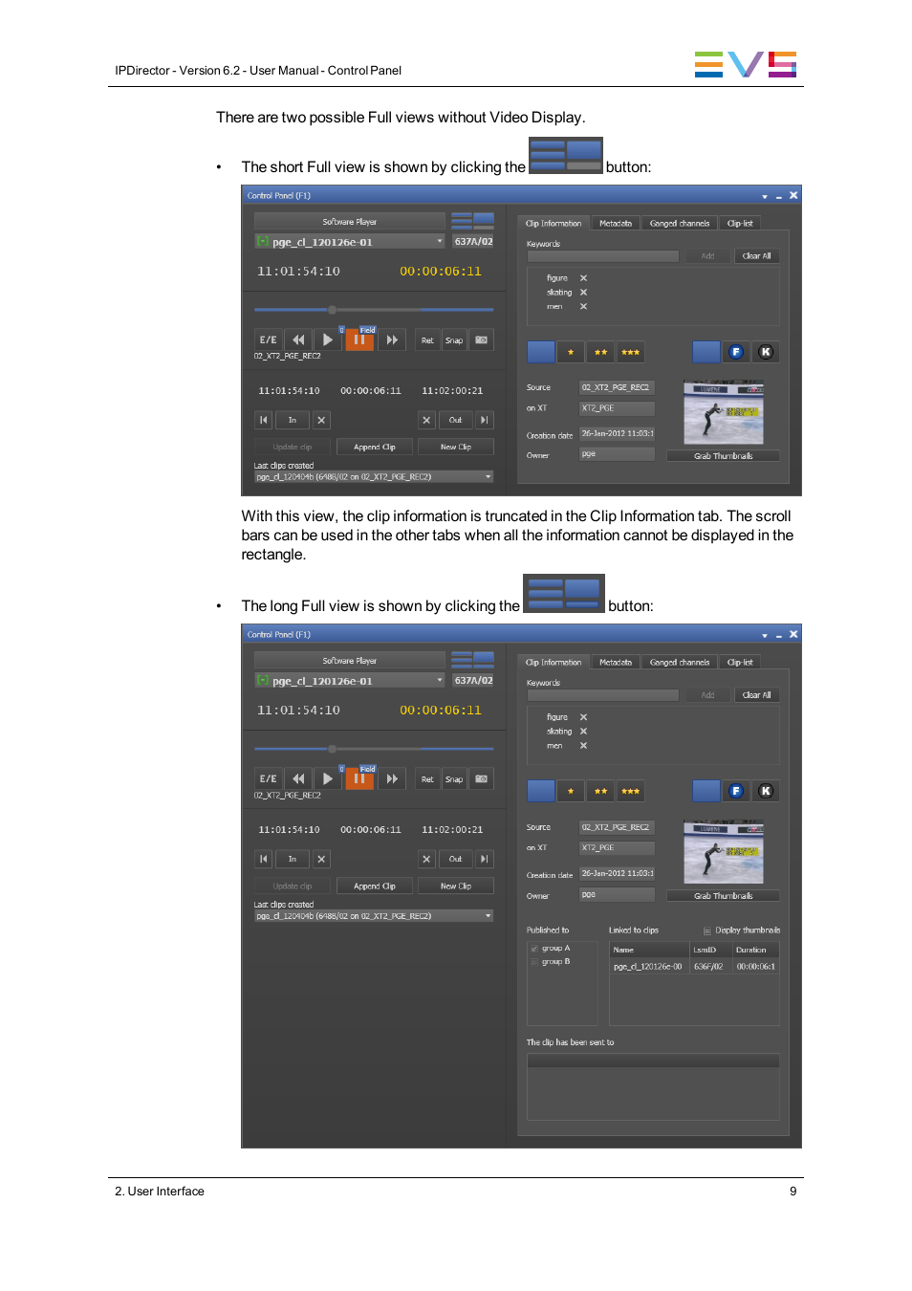Click the view layout icon in lower Control Panel
This screenshot has width=912, height=1291.
coord(472,660)
